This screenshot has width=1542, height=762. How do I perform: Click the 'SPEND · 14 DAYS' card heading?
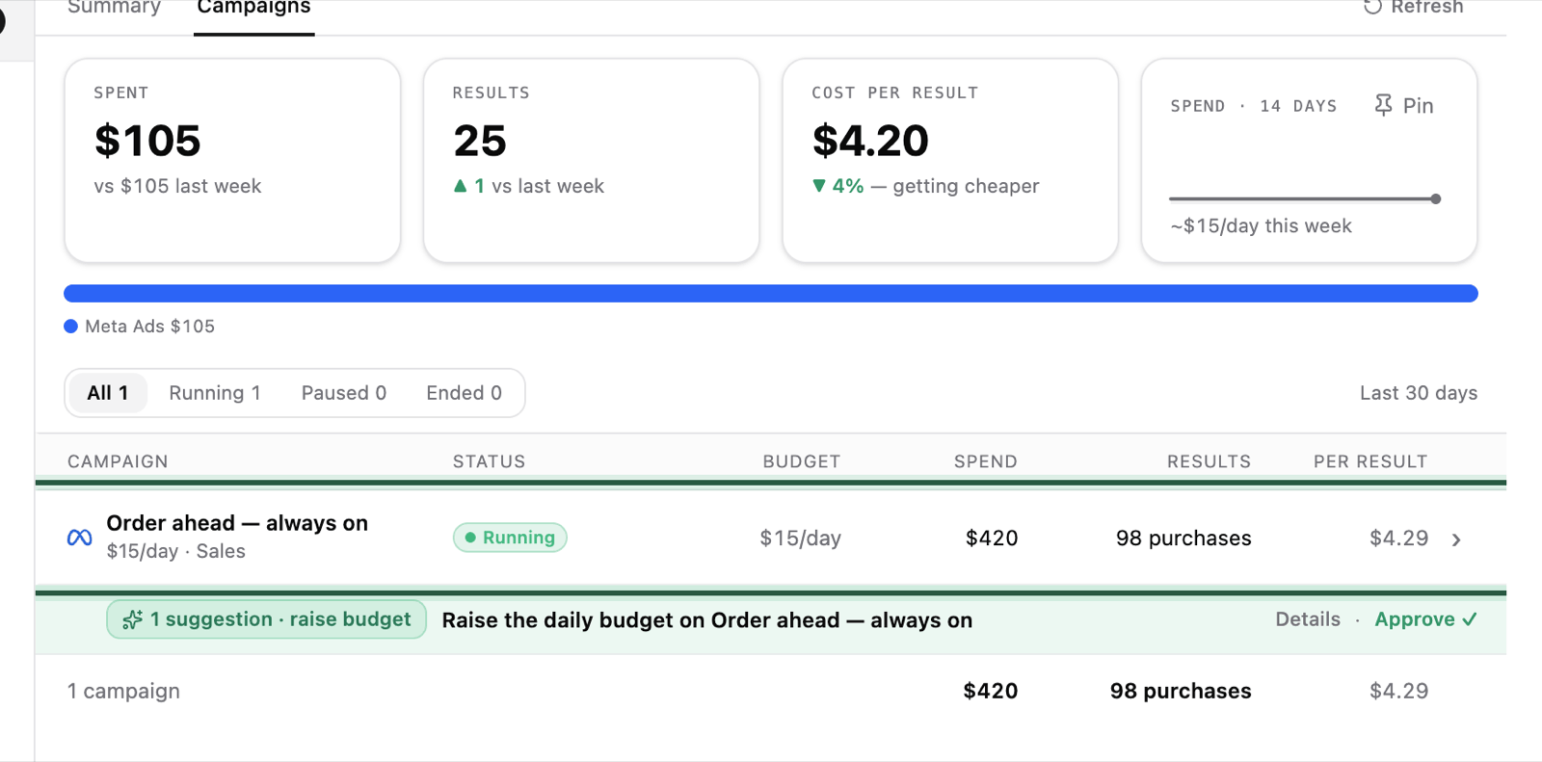pos(1254,106)
